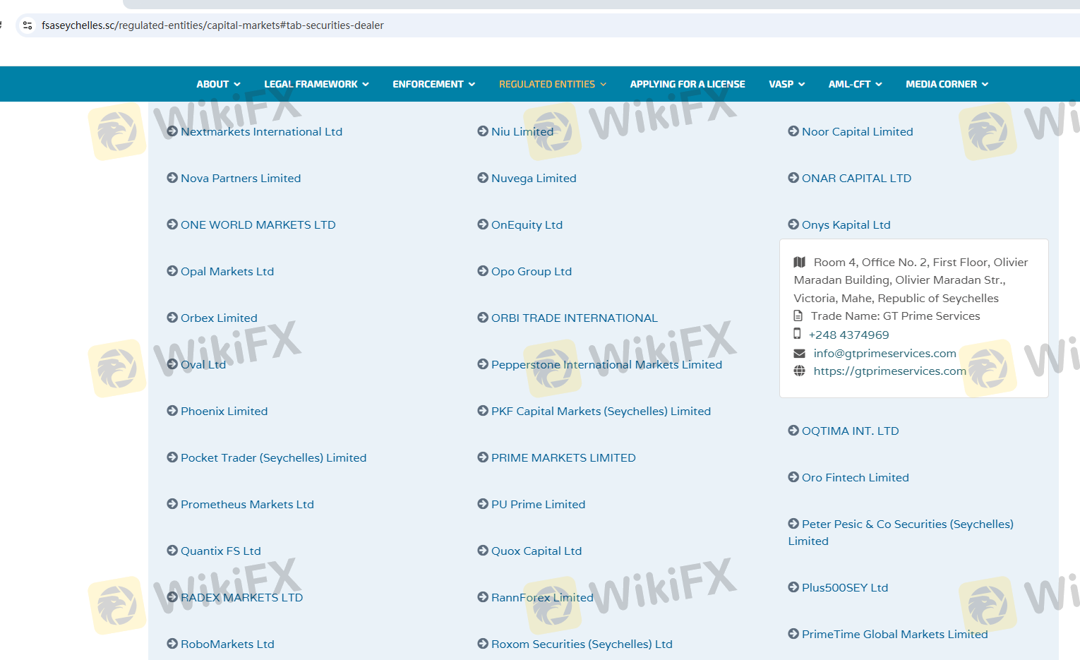Click the arrow icon beside Nova Partners Limited
The image size is (1080, 660).
172,177
